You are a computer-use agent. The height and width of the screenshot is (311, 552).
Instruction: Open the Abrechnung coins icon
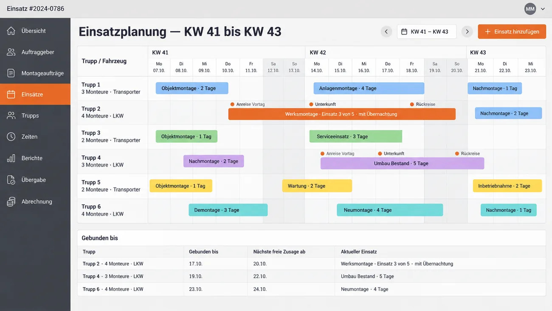coord(11,202)
